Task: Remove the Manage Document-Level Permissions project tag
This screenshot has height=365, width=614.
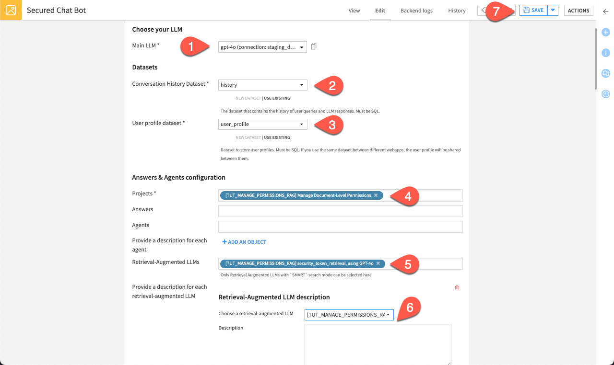Action: pos(376,195)
